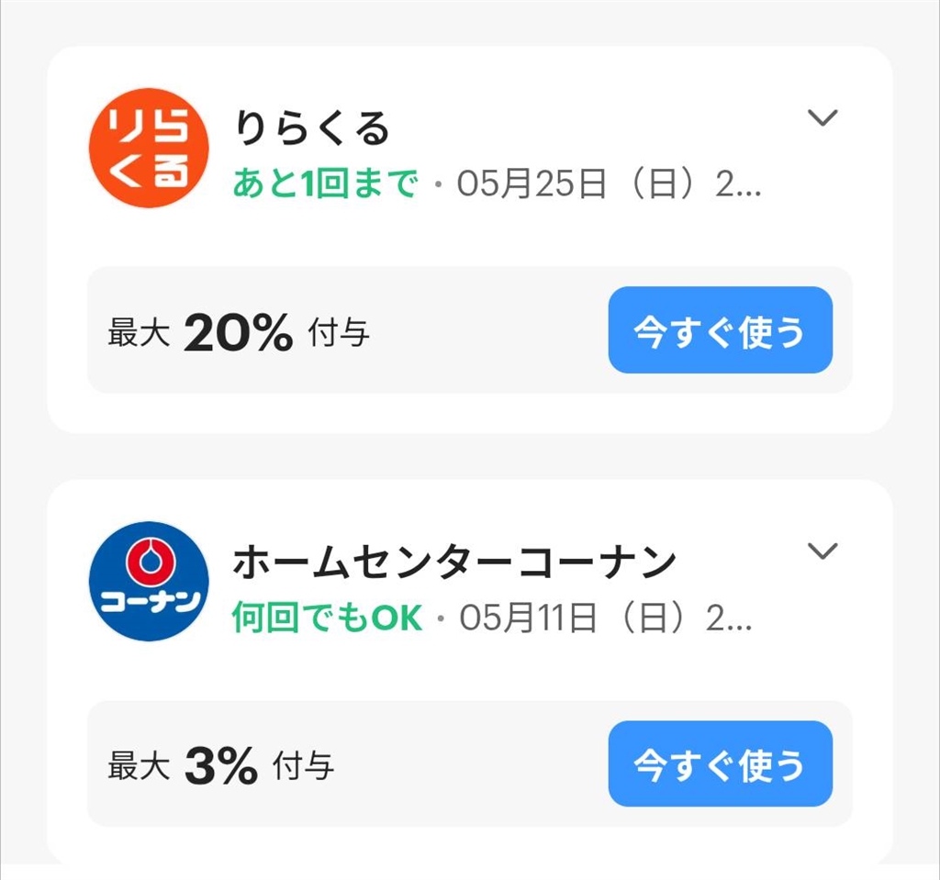The width and height of the screenshot is (940, 880).
Task: Click the green 何回でもOK usage label
Action: tap(327, 618)
